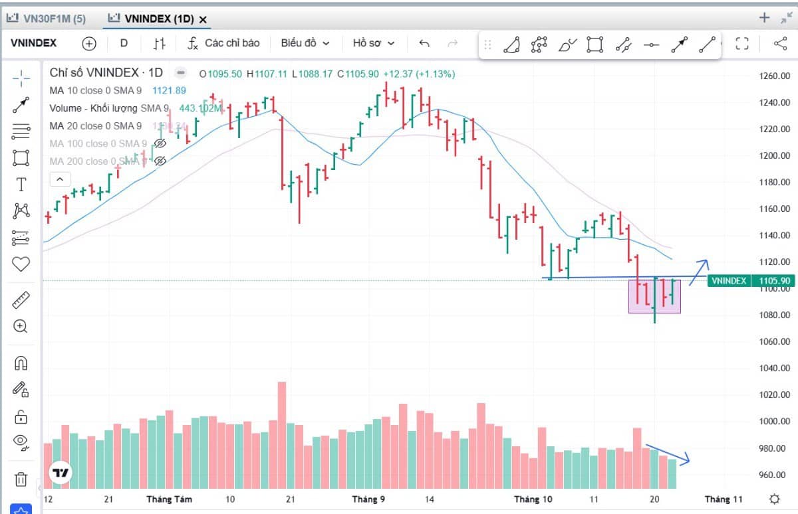Enter fullscreen chart mode
The width and height of the screenshot is (798, 514).
pos(742,44)
